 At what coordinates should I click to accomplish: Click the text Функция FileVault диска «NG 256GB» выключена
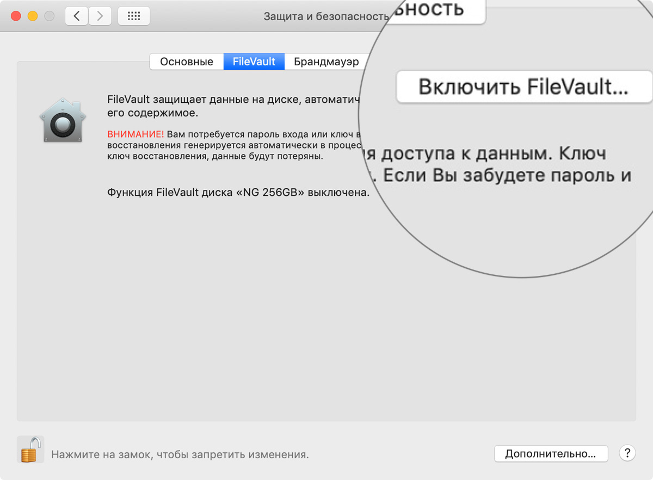click(x=239, y=193)
